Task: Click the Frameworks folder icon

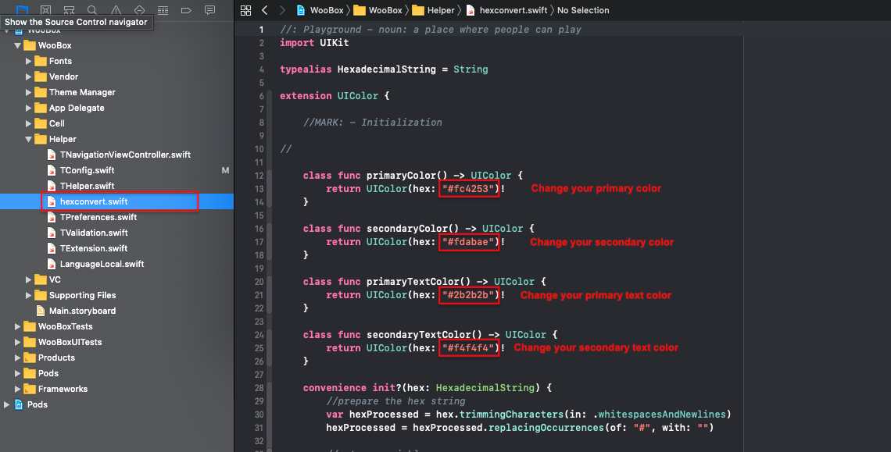Action: pos(30,389)
